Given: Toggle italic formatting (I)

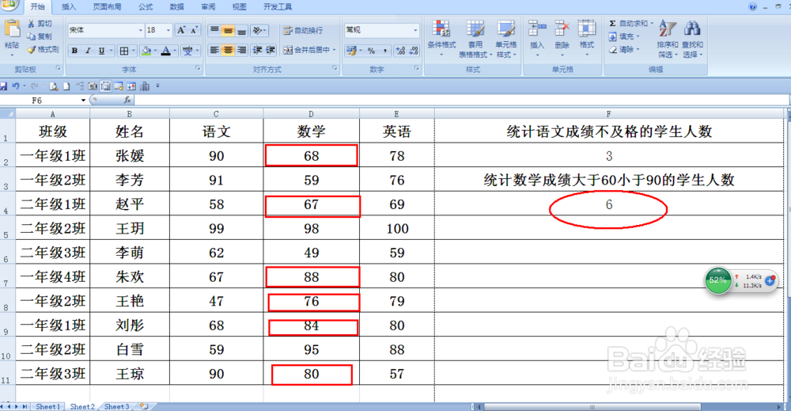Looking at the screenshot, I should (x=88, y=51).
